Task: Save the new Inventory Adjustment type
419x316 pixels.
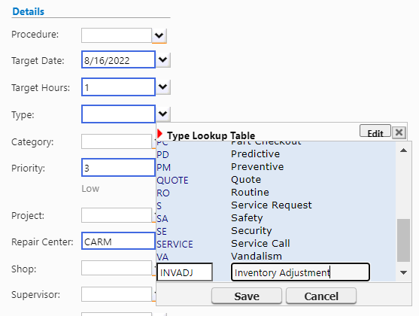Action: tap(247, 296)
